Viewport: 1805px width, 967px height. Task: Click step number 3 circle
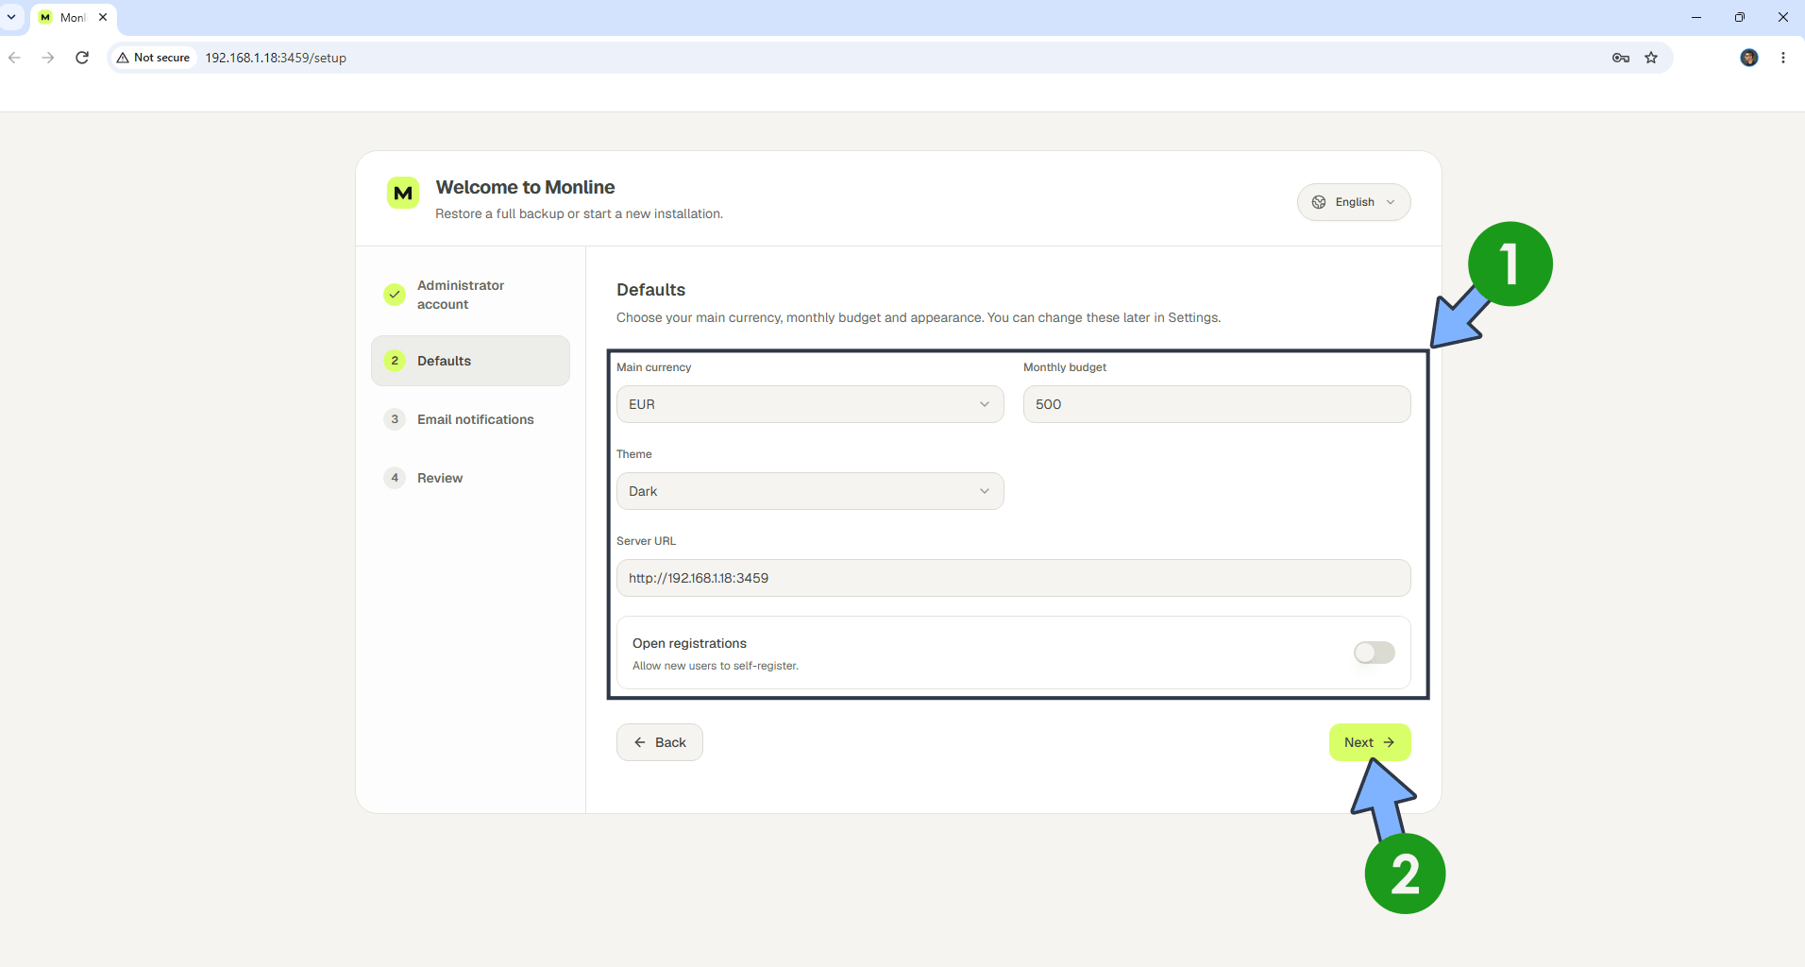(x=395, y=419)
